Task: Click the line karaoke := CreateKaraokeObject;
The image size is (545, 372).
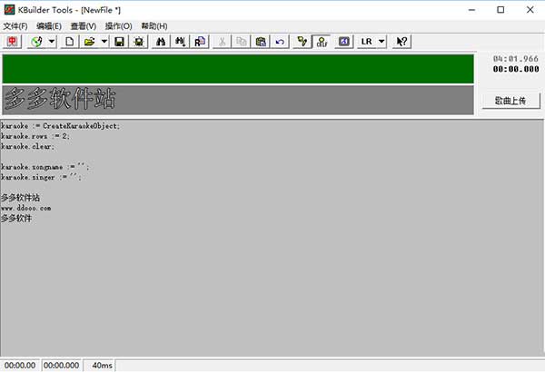Action: click(60, 126)
